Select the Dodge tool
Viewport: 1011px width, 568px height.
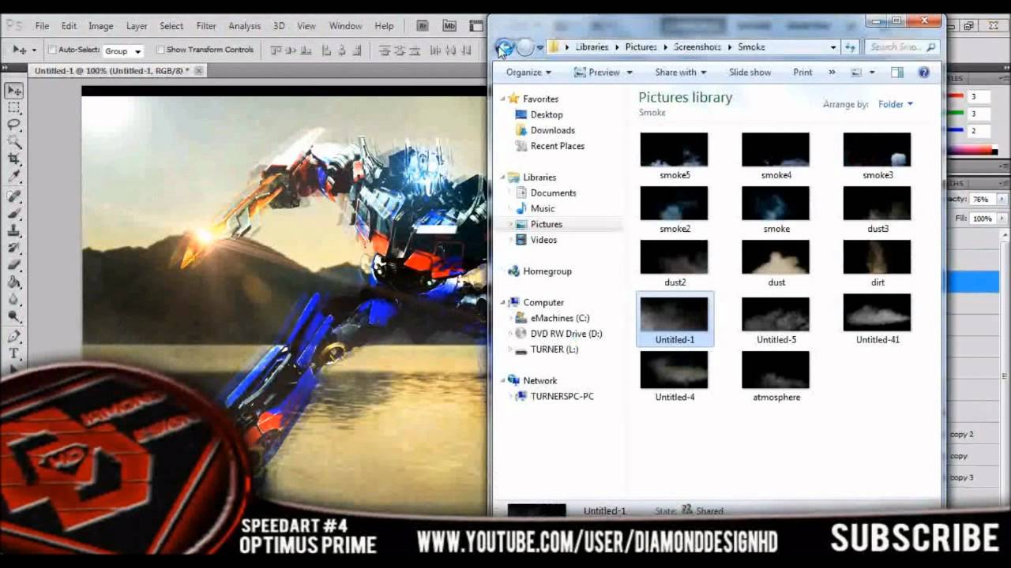pyautogui.click(x=14, y=318)
